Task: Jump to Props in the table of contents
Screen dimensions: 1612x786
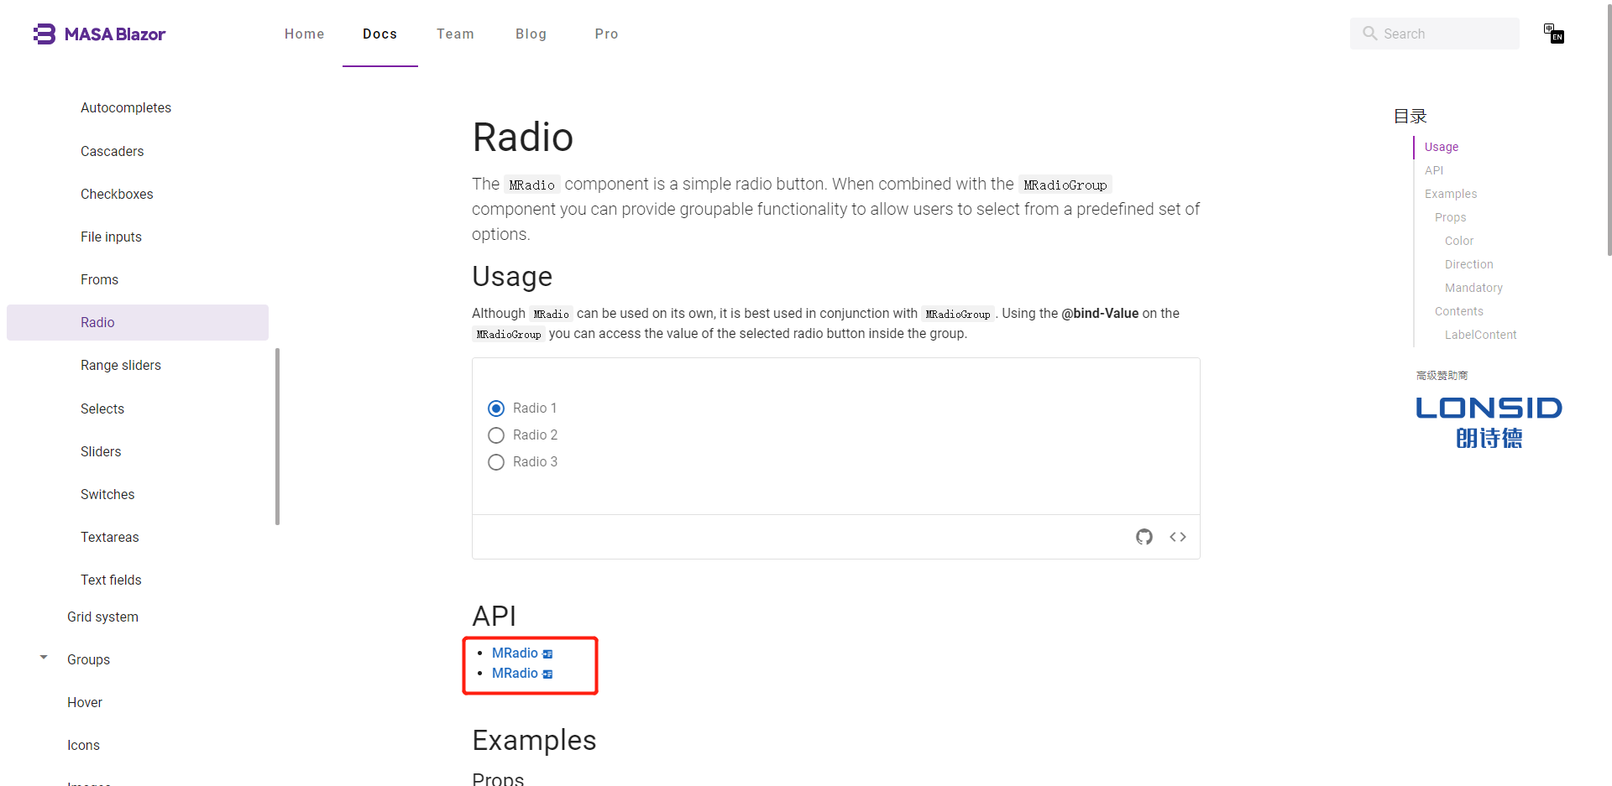Action: coord(1450,217)
